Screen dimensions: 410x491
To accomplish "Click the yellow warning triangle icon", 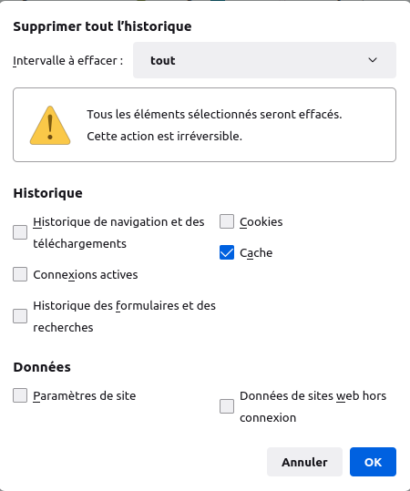I will click(x=50, y=126).
